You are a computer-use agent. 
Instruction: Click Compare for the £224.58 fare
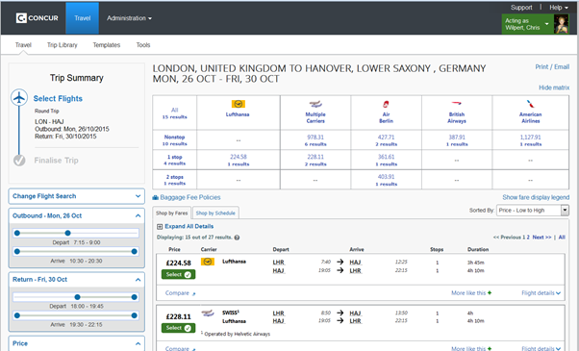177,293
